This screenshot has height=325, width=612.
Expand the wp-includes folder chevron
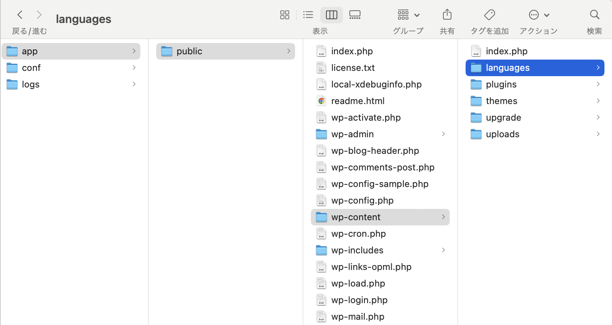pos(443,250)
